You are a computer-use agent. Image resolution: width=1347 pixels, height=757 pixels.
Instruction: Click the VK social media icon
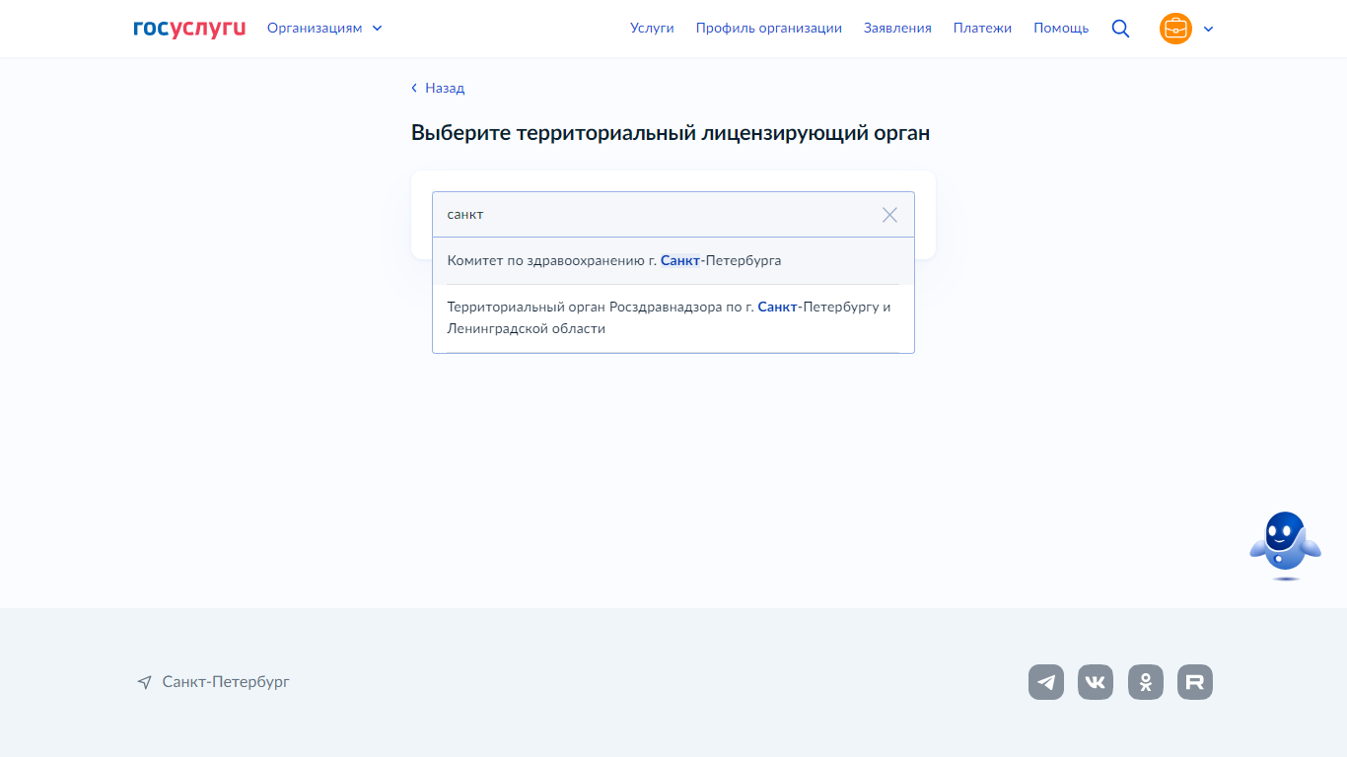point(1096,681)
